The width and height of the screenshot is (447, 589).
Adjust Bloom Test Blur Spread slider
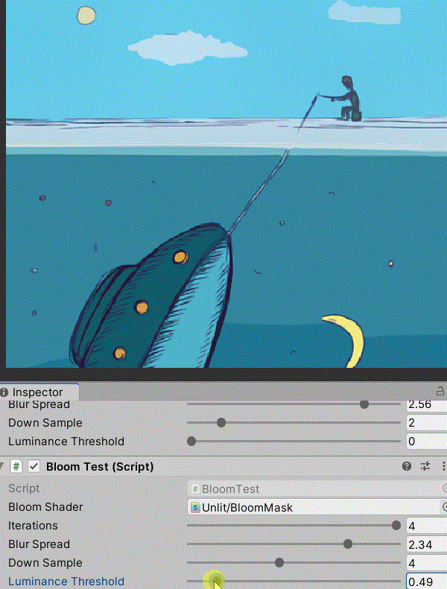click(x=294, y=544)
